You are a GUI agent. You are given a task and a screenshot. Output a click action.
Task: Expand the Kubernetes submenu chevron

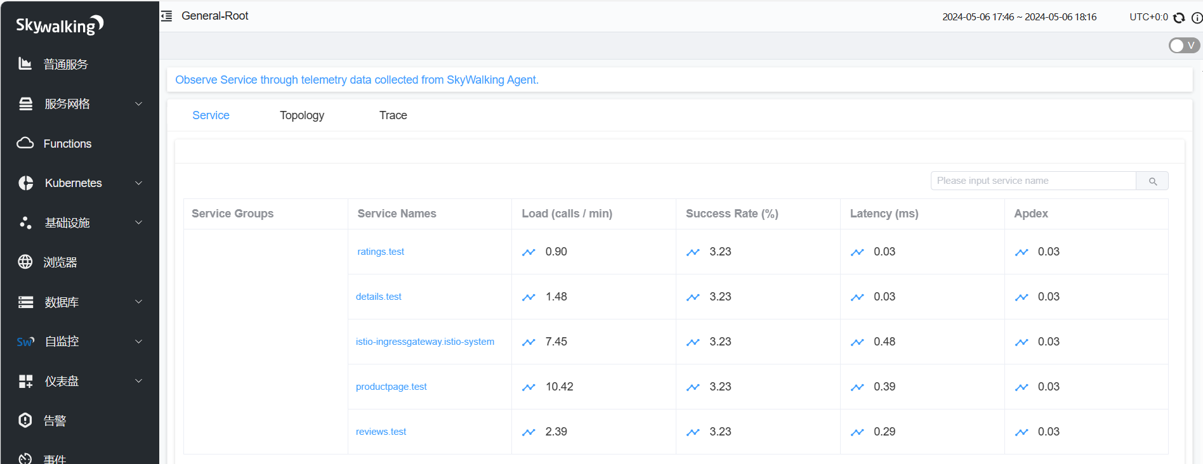tap(139, 183)
